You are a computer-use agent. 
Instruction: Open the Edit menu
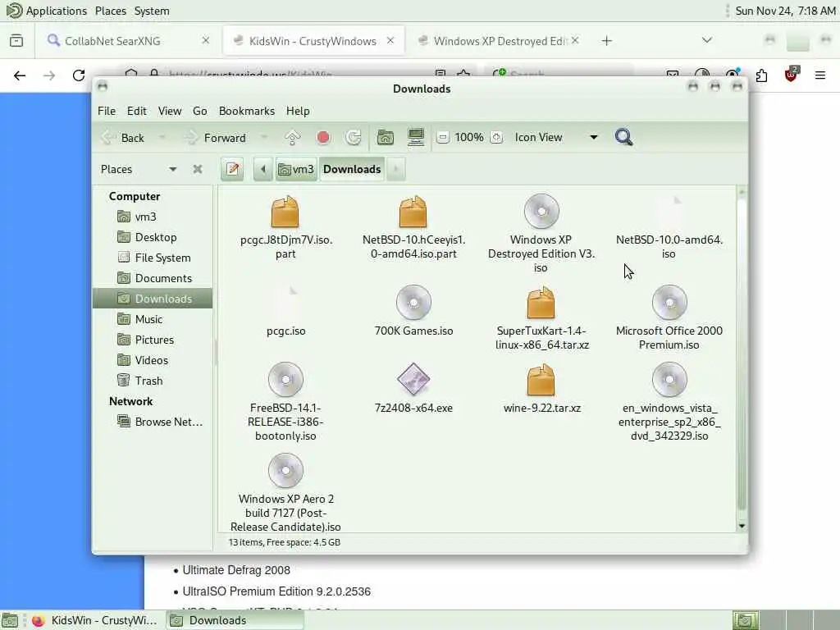137,111
